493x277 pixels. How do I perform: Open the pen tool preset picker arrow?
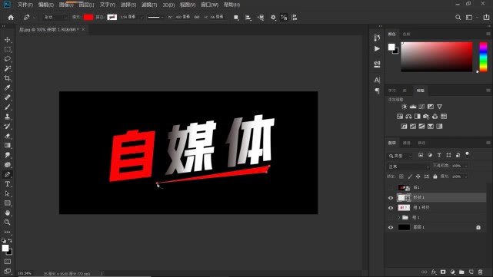coord(34,18)
